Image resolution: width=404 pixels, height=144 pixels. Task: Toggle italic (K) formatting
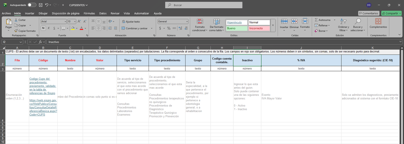[x=49, y=28]
